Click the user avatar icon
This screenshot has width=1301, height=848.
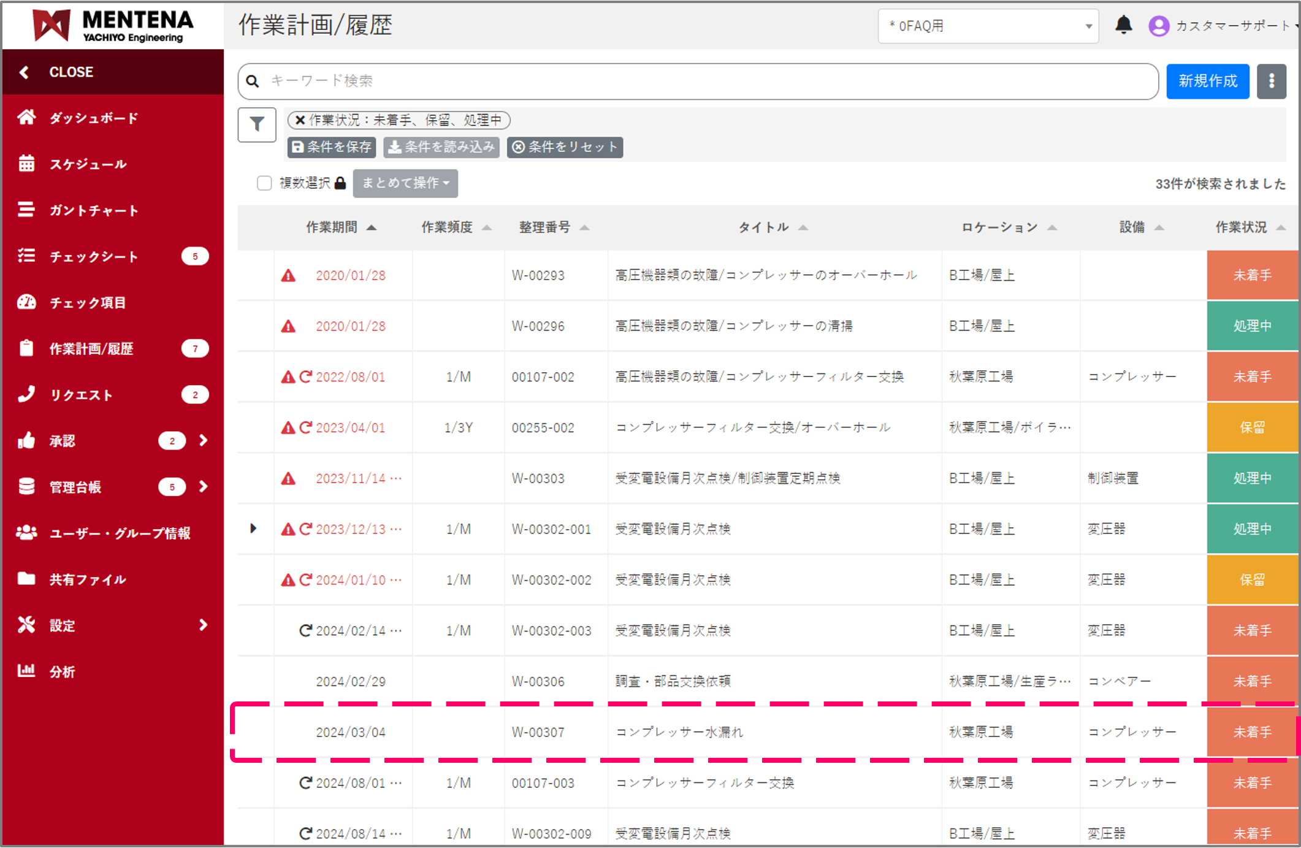click(1158, 26)
